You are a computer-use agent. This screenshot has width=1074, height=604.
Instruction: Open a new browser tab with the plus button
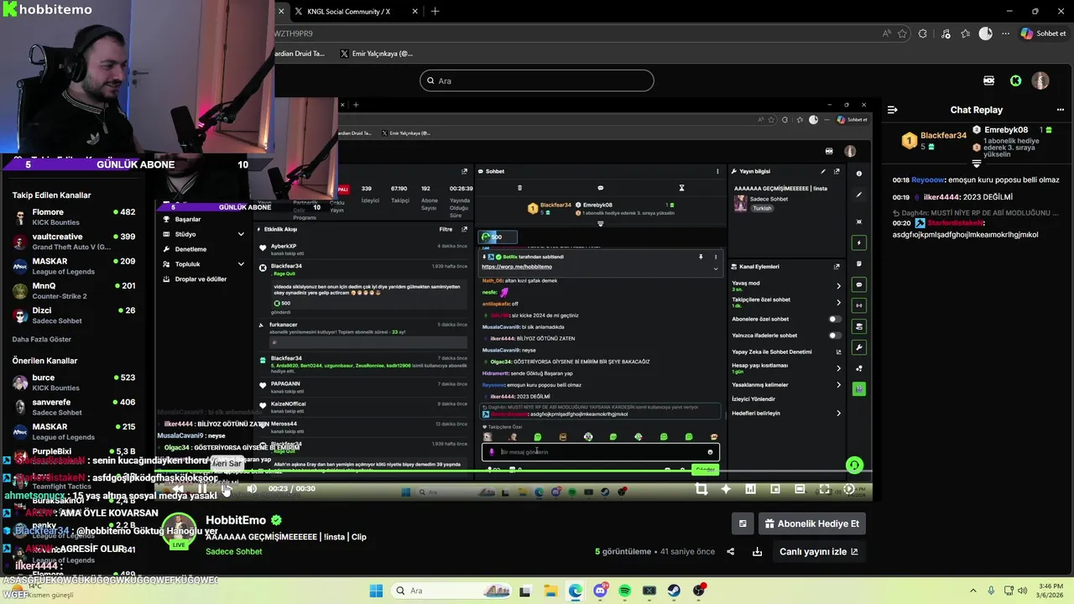point(435,12)
